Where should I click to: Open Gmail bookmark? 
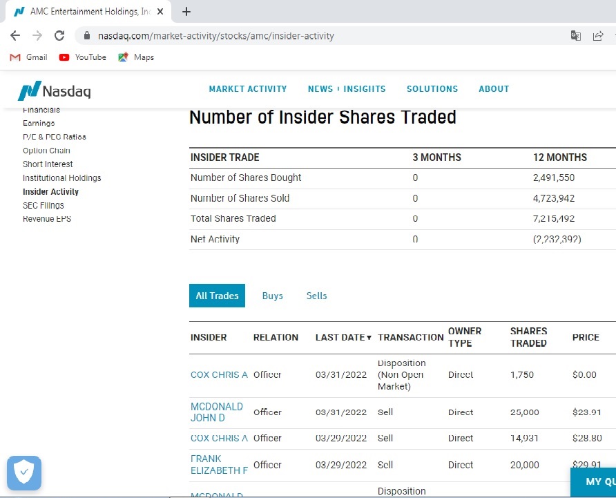tap(29, 57)
